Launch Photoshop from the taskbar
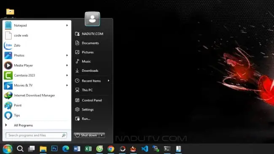Screen dimensions: 274x154 (54, 149)
